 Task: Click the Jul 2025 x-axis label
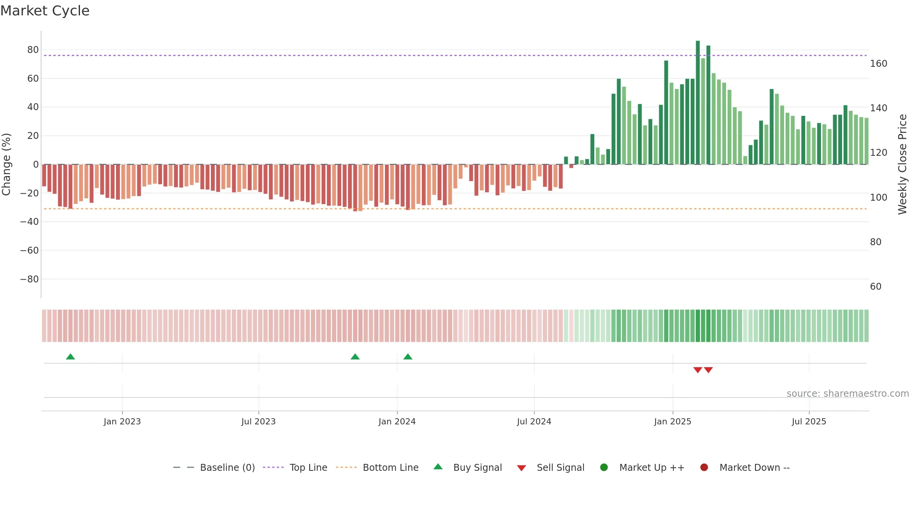pos(809,421)
